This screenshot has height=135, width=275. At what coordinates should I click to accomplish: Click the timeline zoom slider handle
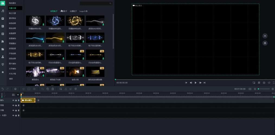coord(258,89)
